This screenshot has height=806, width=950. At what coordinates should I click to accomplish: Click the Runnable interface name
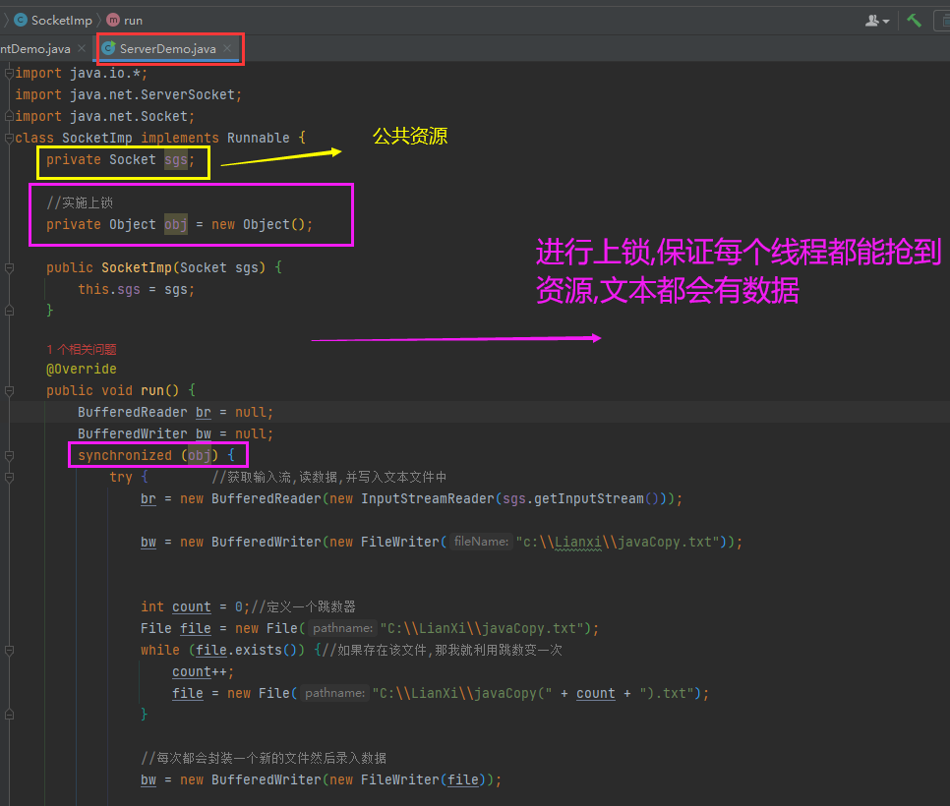click(x=259, y=138)
